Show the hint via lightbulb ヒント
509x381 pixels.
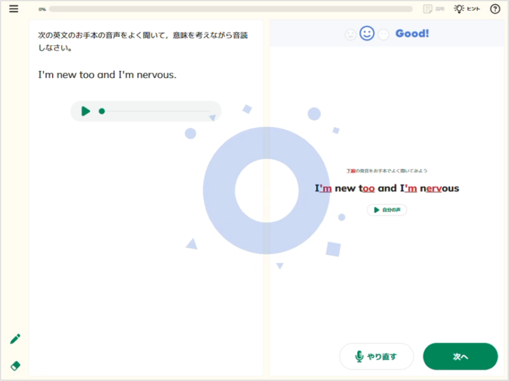467,9
